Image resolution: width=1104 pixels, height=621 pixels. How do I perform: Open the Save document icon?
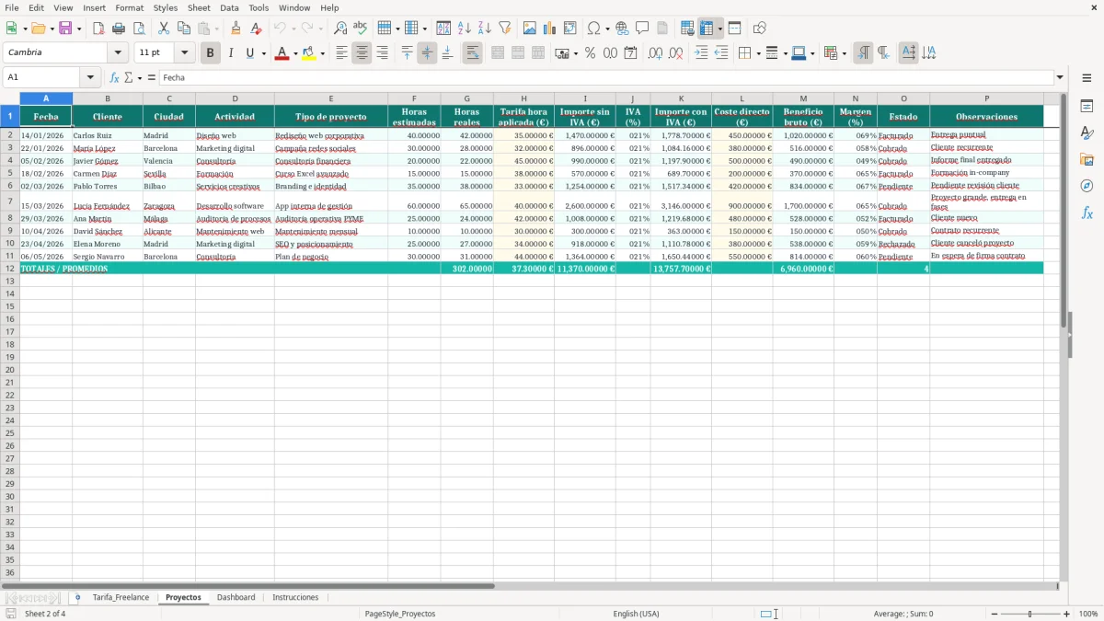pos(65,29)
